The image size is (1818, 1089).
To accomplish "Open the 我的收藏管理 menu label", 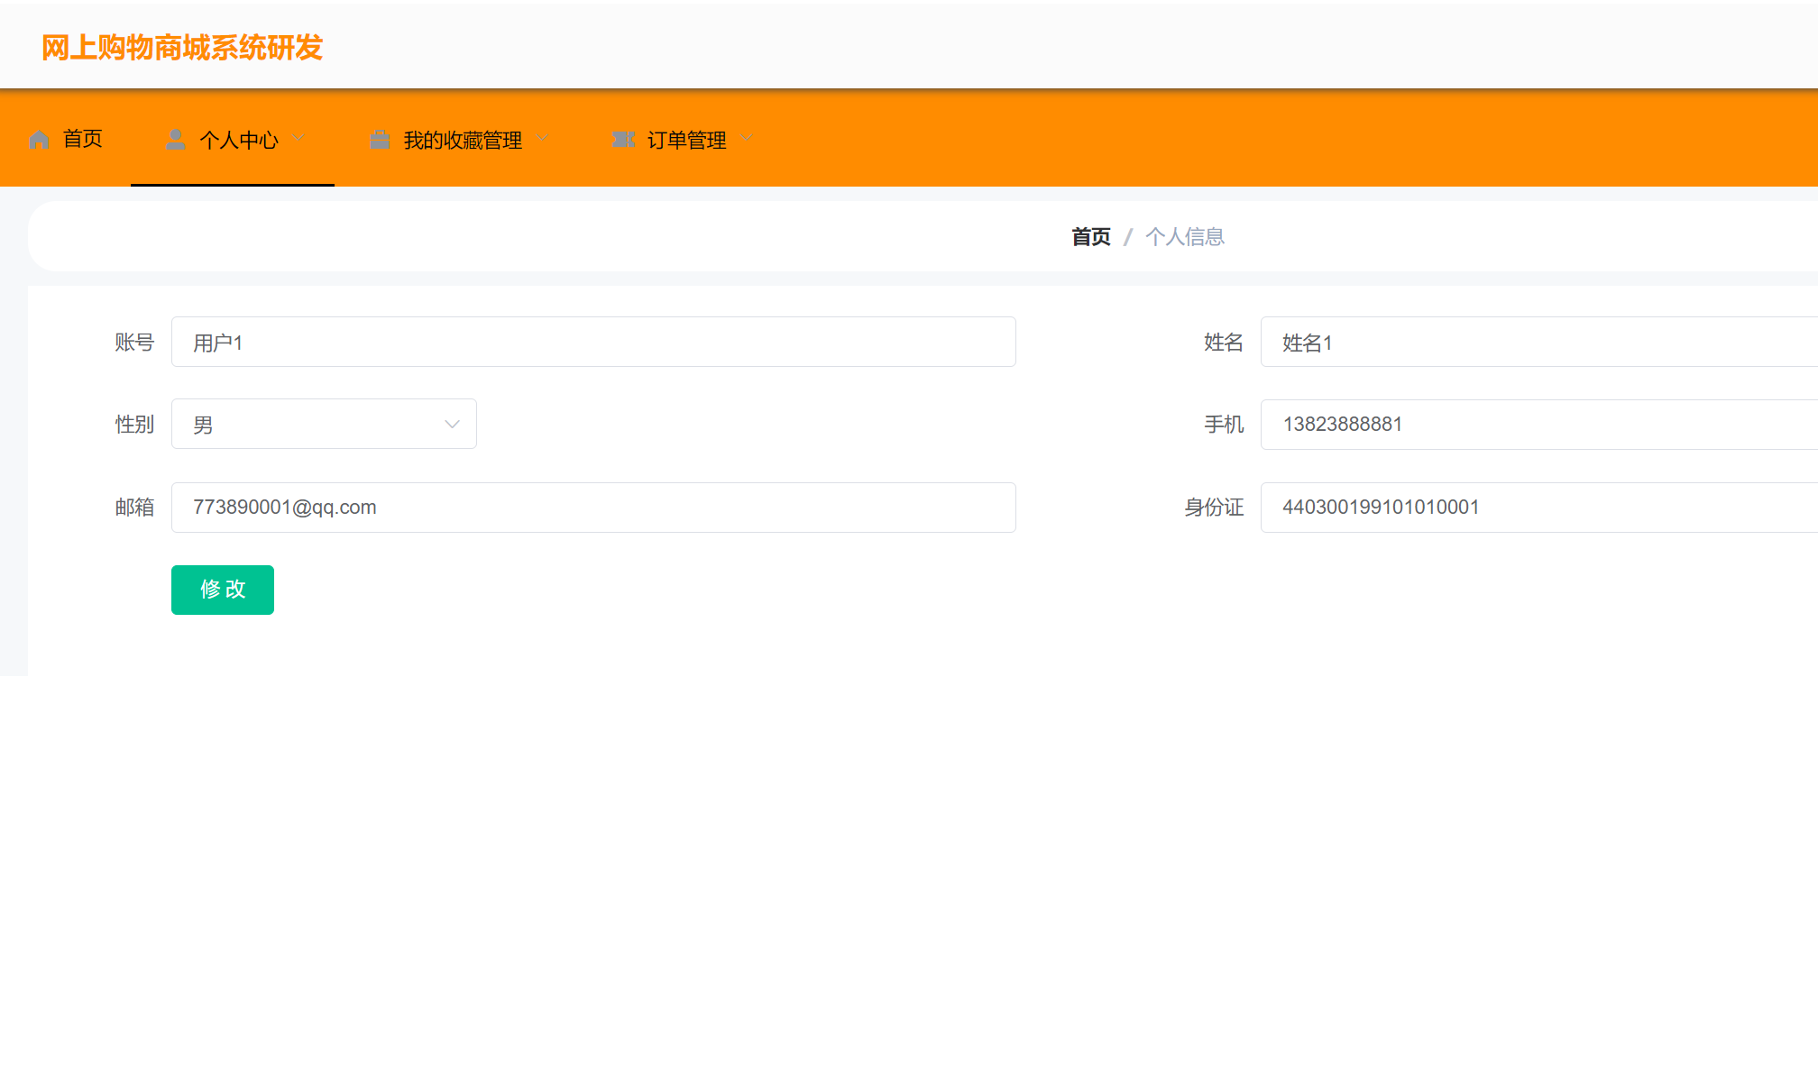I will point(463,140).
